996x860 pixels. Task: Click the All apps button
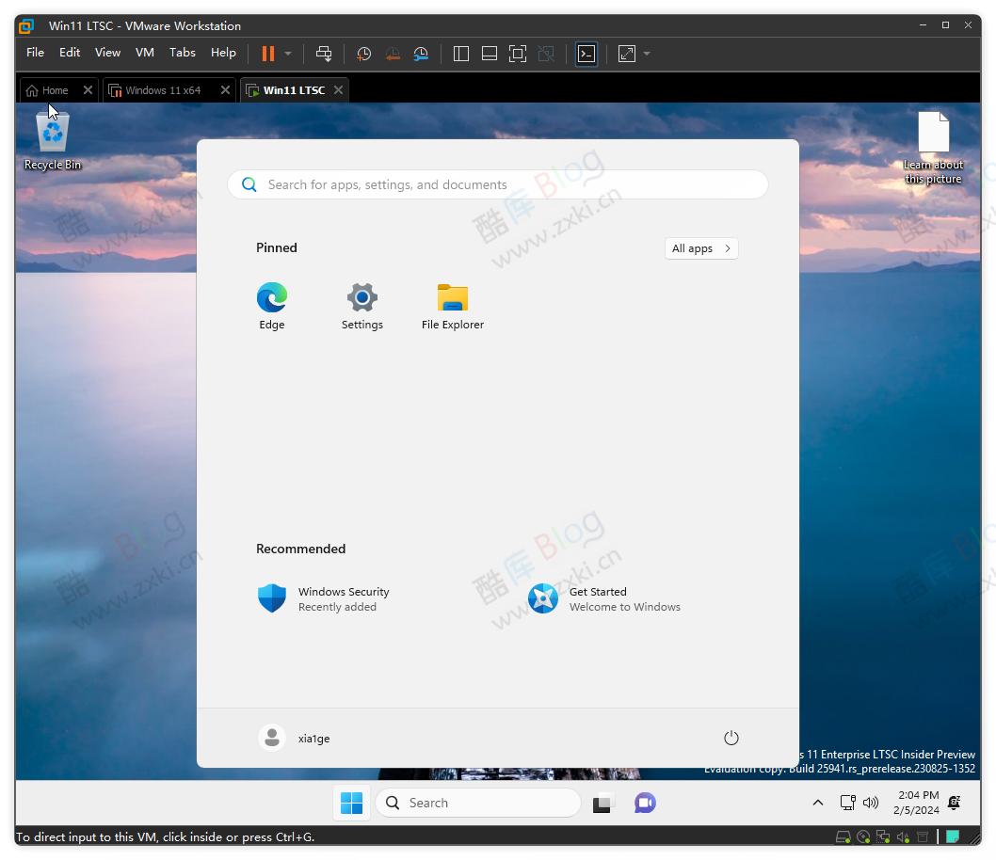(x=700, y=247)
